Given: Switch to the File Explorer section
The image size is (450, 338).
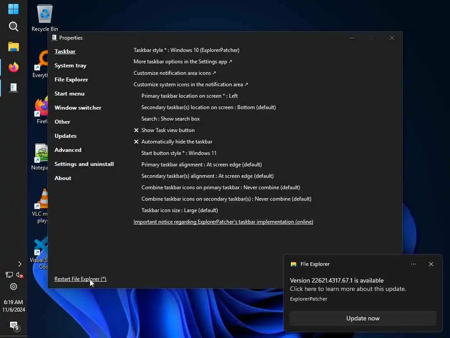Looking at the screenshot, I should [71, 80].
